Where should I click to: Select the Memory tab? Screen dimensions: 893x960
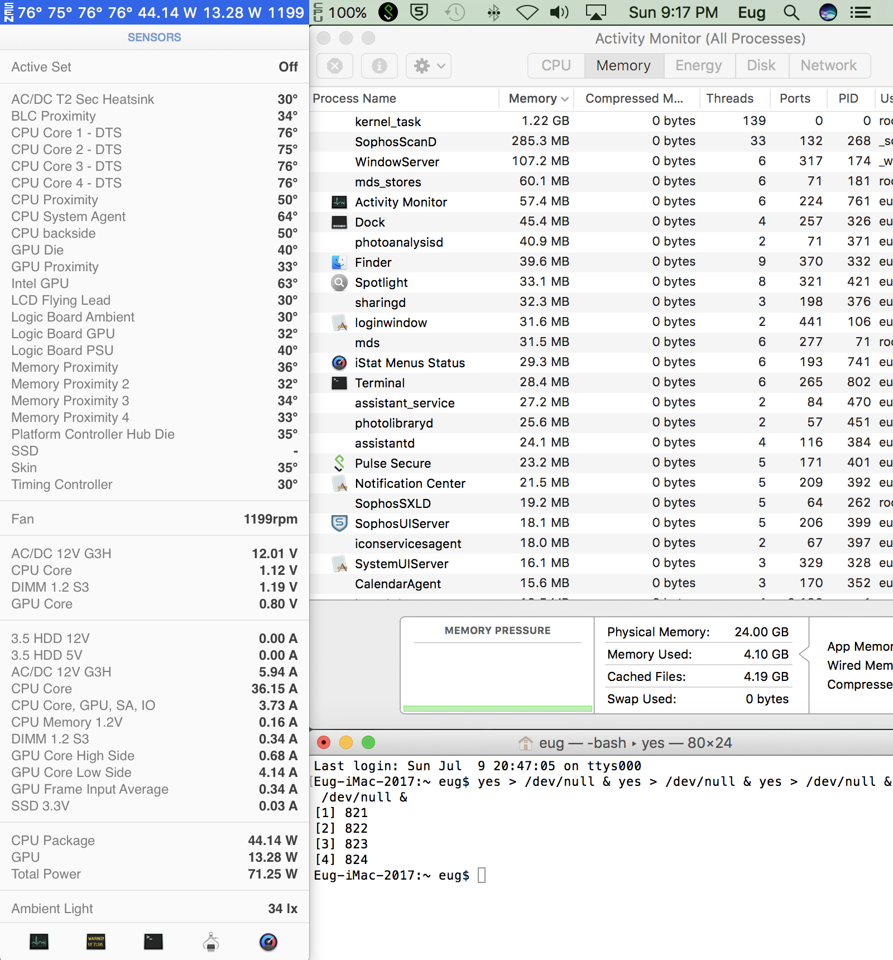pyautogui.click(x=623, y=66)
